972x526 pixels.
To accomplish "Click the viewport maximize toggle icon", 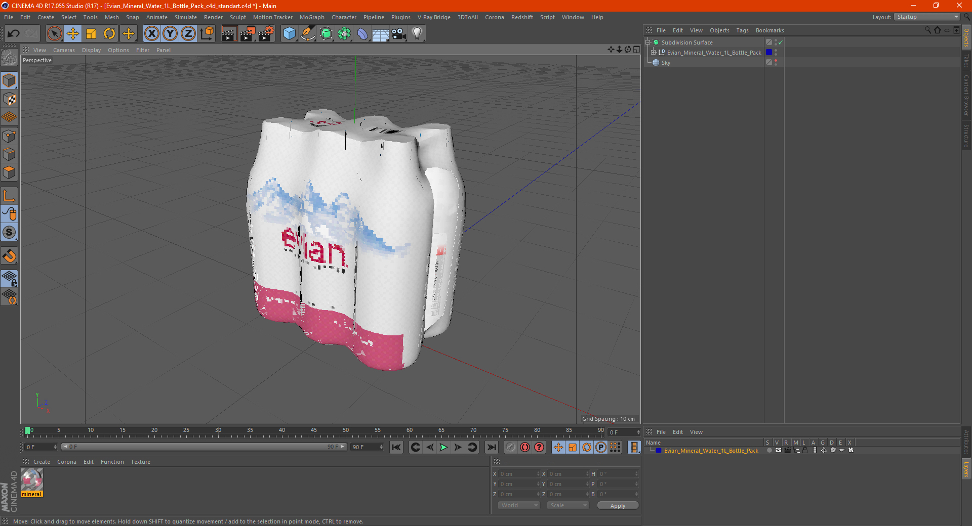I will [x=636, y=50].
